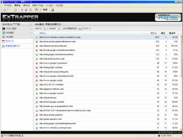Viewport: 183px width, 138px height.
Task: Open picker for the 2008/01 field
Action: coord(59,29)
